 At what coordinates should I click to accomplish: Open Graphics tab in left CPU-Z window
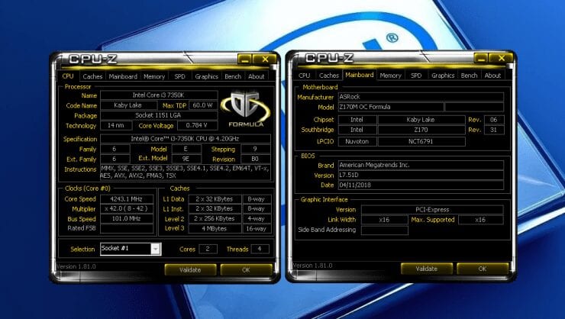[206, 76]
